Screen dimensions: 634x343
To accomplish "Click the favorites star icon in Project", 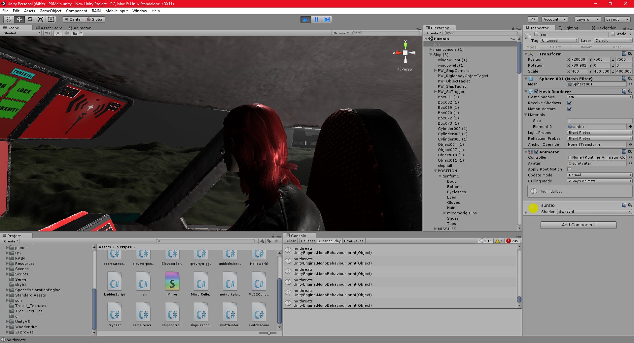I will (276, 241).
